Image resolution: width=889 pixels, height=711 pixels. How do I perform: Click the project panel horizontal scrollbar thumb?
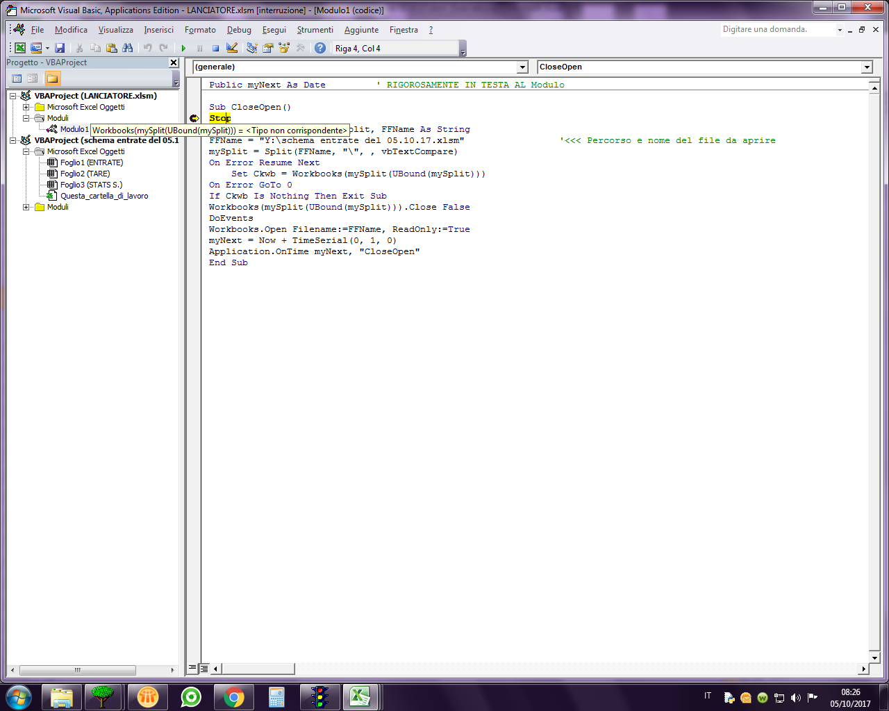[x=77, y=670]
